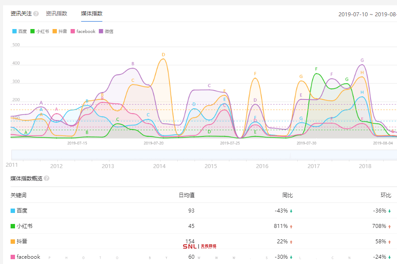Hide the 抖音 series via the legend
This screenshot has width=397, height=264.
click(60, 31)
